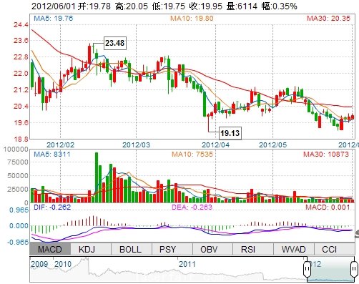Click the 2012/03 date axis label
Viewport: 359px width, 284px height.
coord(137,145)
